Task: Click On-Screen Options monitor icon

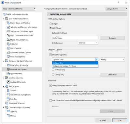Action: (8, 57)
